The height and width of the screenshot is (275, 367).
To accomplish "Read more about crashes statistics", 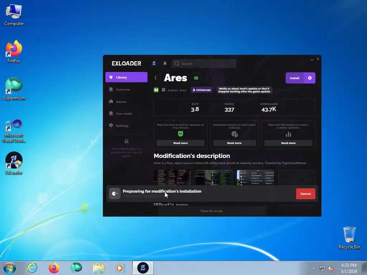I will pyautogui.click(x=289, y=143).
